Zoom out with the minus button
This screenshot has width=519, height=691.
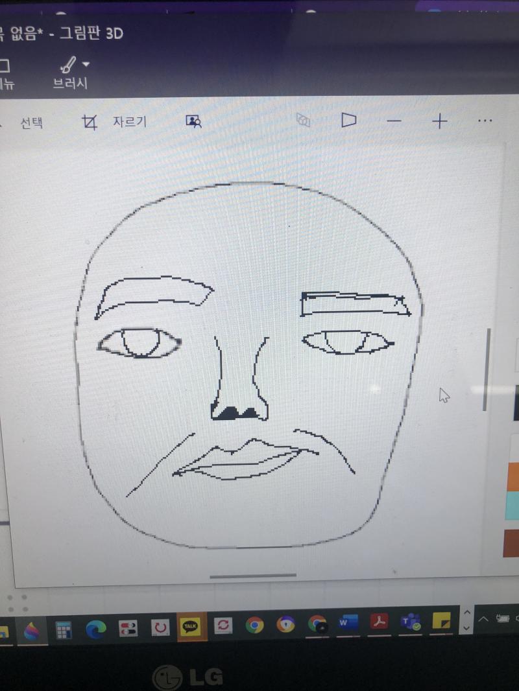click(394, 121)
